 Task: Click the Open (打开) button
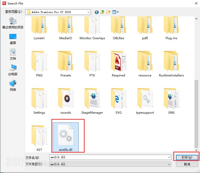pyautogui.click(x=187, y=157)
